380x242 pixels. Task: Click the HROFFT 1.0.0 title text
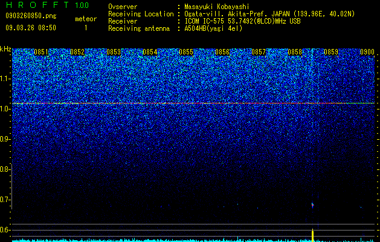point(47,5)
